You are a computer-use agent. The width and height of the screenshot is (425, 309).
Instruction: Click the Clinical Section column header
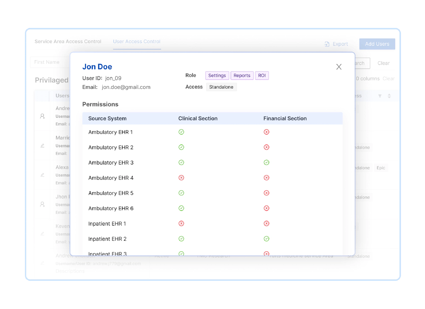click(x=198, y=119)
